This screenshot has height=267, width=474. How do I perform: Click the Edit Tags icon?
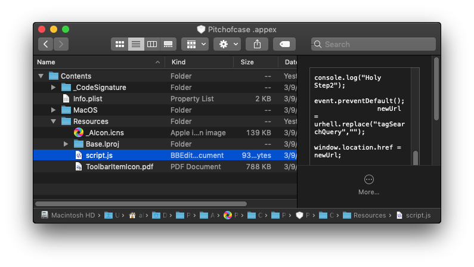coord(284,44)
